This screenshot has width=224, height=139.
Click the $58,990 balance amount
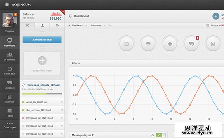[56, 19]
